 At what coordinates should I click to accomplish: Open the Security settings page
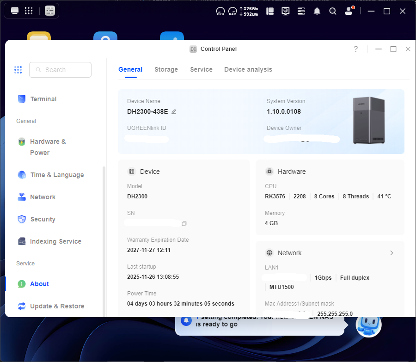pyautogui.click(x=43, y=219)
